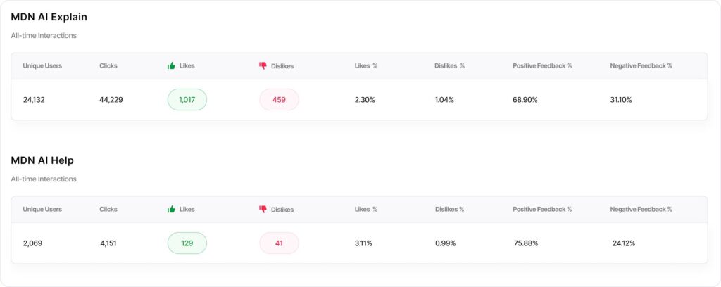This screenshot has height=287, width=721.
Task: Click the green 1,017 likes badge
Action: coord(187,100)
